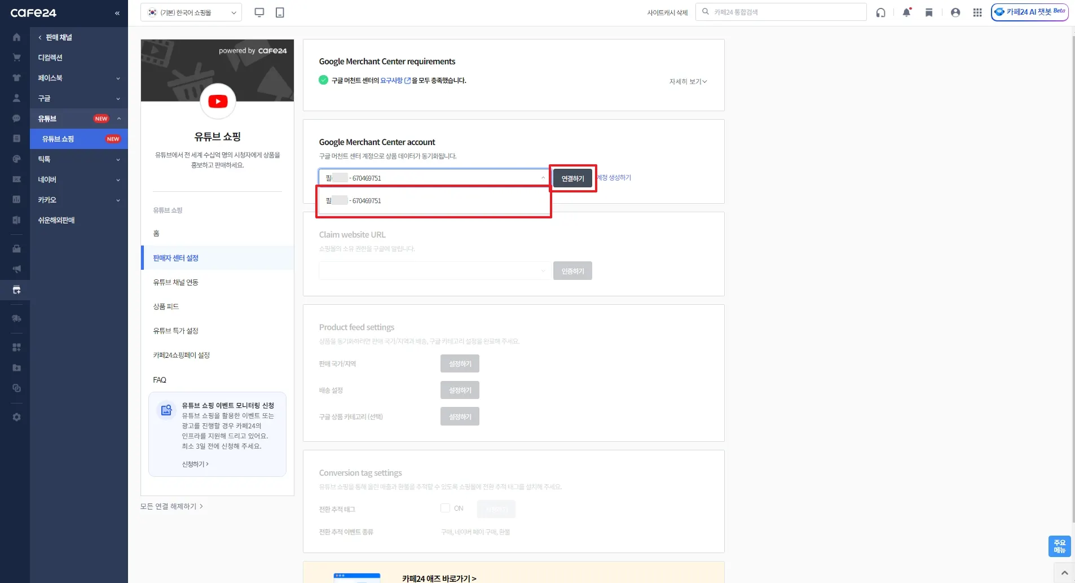The width and height of the screenshot is (1075, 583).
Task: Open the Merchant Center account dropdown
Action: tap(434, 178)
